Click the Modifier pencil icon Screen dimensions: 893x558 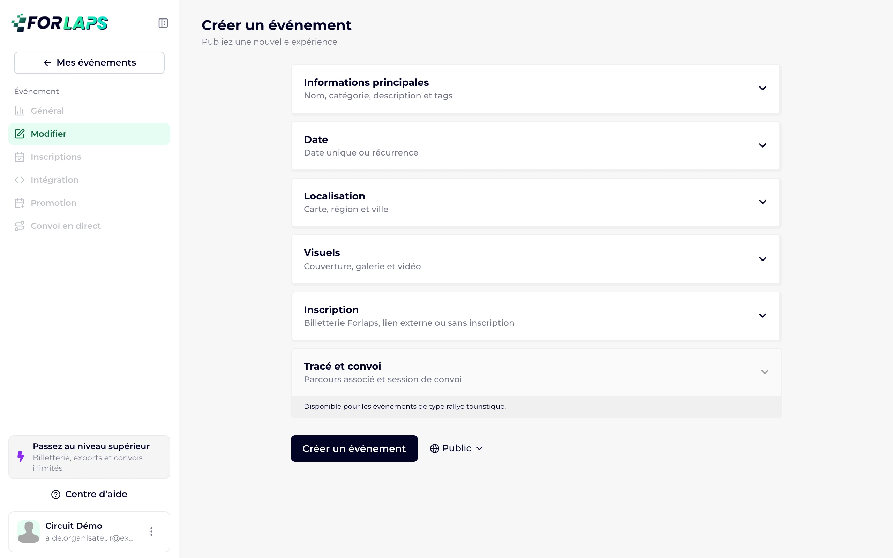(x=20, y=134)
